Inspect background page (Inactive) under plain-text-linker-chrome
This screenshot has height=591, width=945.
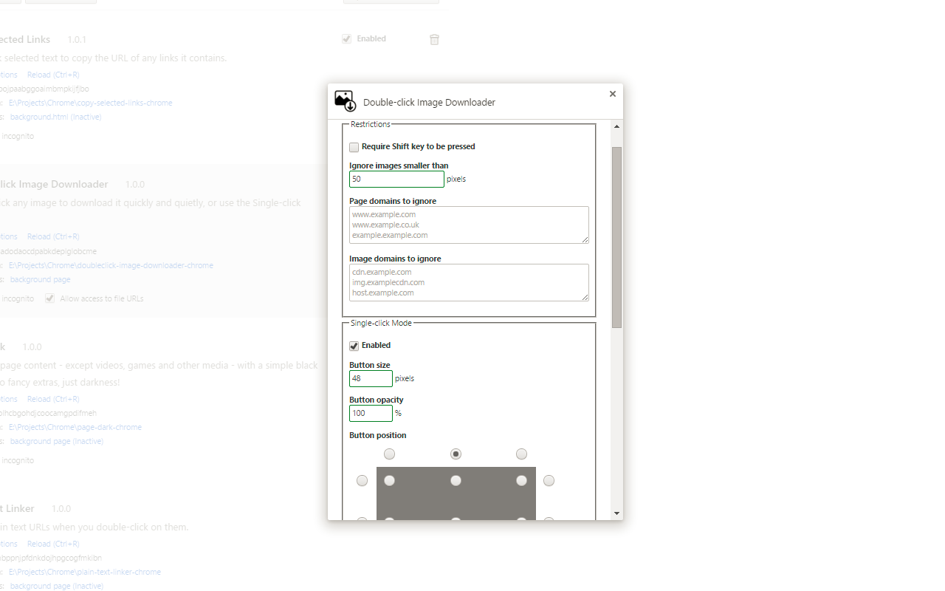point(55,586)
